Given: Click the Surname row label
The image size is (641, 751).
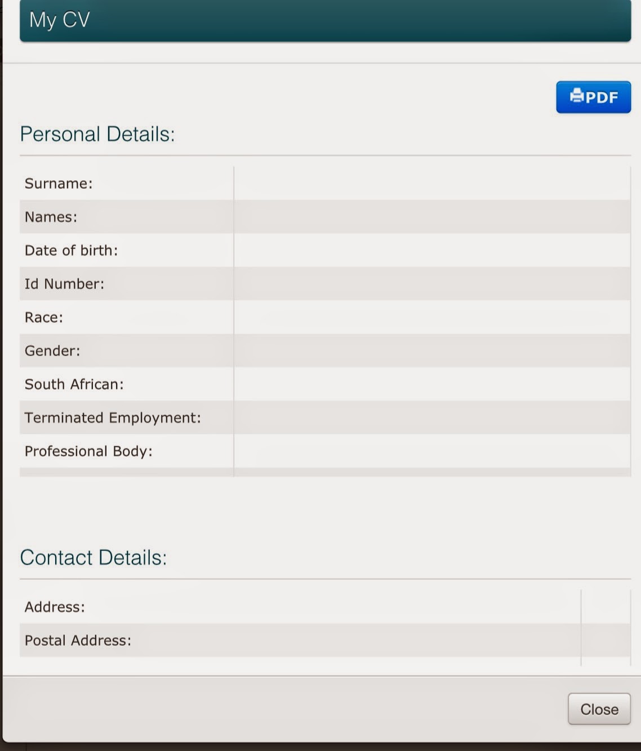Looking at the screenshot, I should [x=59, y=183].
